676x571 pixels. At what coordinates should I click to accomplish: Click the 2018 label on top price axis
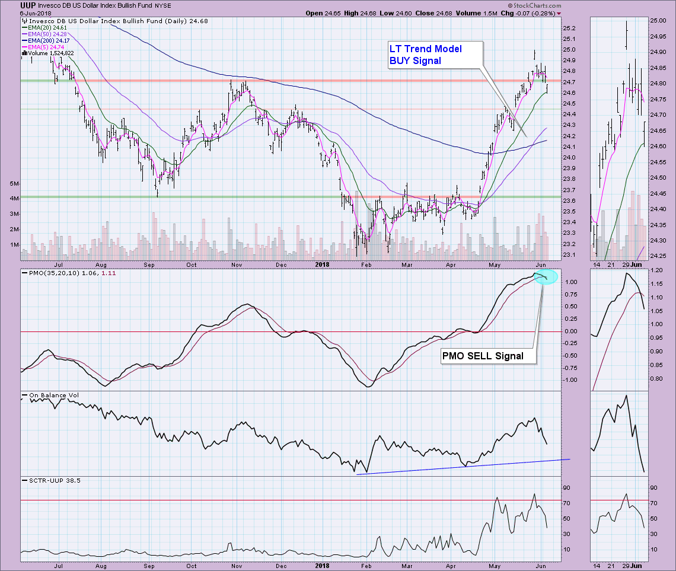[x=322, y=264]
